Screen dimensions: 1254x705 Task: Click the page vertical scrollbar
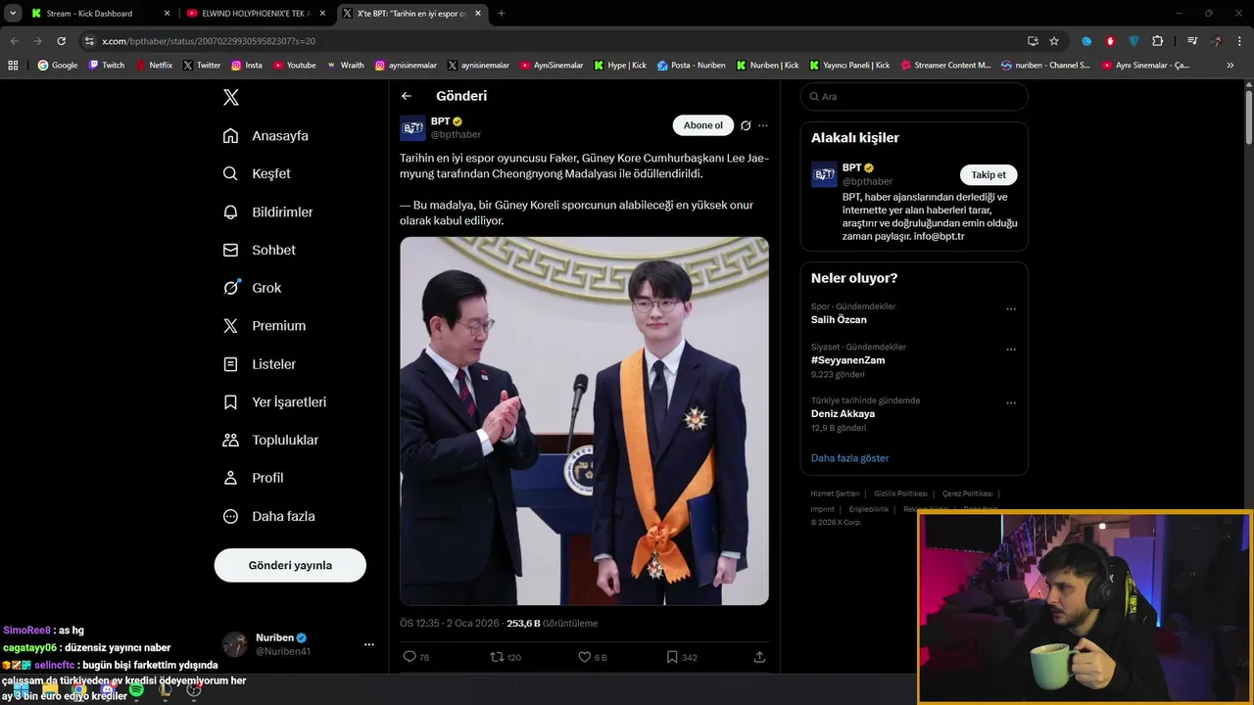1249,117
